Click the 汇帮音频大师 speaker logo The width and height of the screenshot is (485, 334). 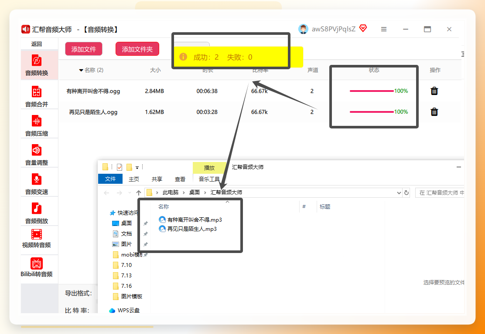(25, 29)
